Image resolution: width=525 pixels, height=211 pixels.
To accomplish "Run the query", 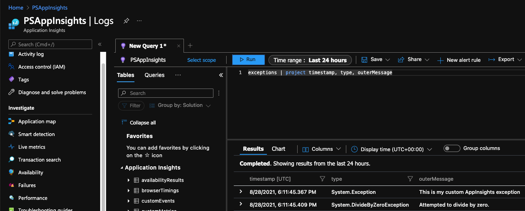I will 249,60.
